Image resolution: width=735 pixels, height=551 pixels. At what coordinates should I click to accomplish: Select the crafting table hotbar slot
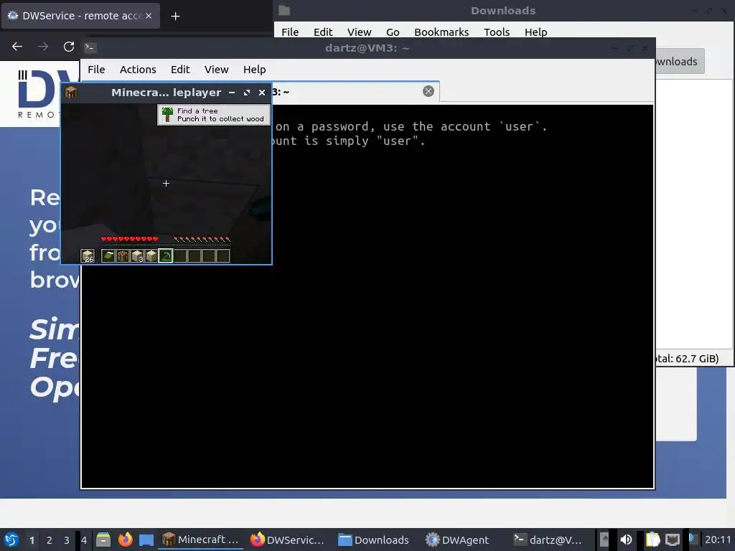pos(122,256)
